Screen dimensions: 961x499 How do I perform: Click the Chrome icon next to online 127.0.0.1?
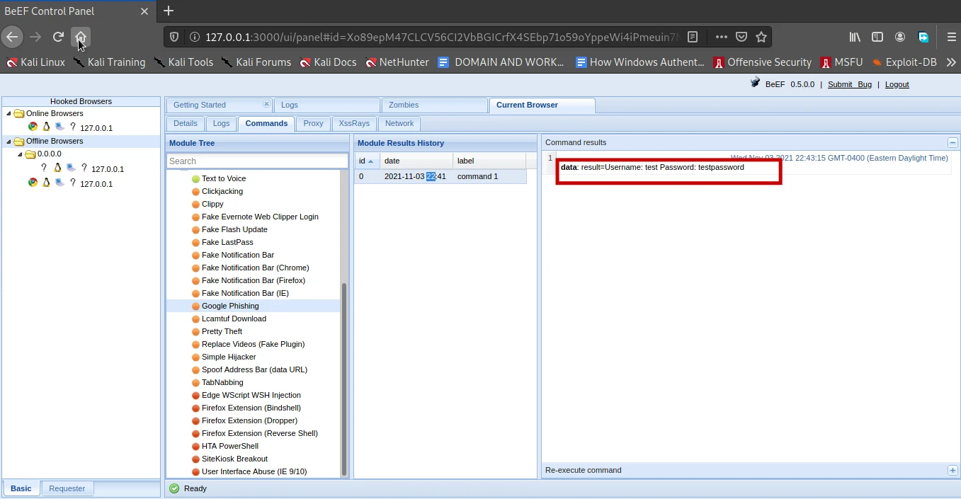[33, 127]
